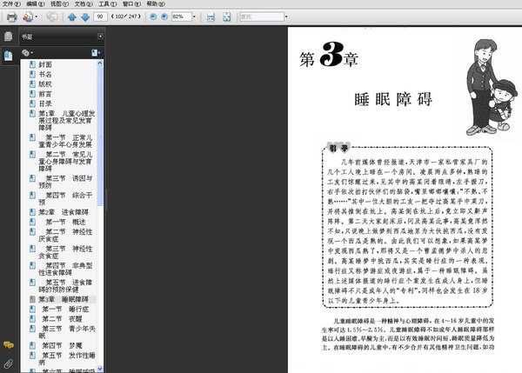The width and height of the screenshot is (522, 373).
Task: Open the Attachments paperclip icon
Action: (9, 363)
